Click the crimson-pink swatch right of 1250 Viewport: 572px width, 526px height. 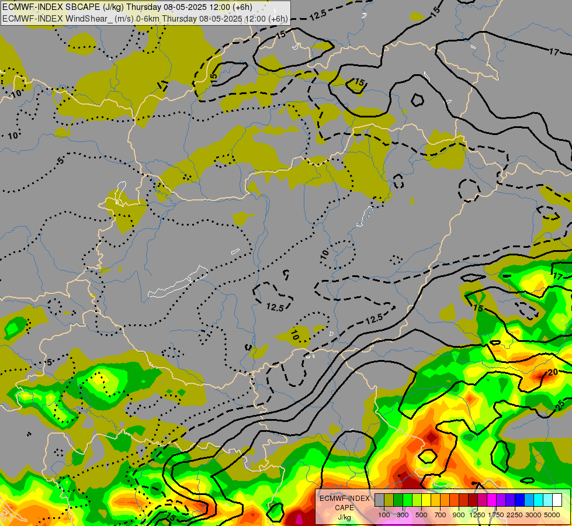pos(482,500)
